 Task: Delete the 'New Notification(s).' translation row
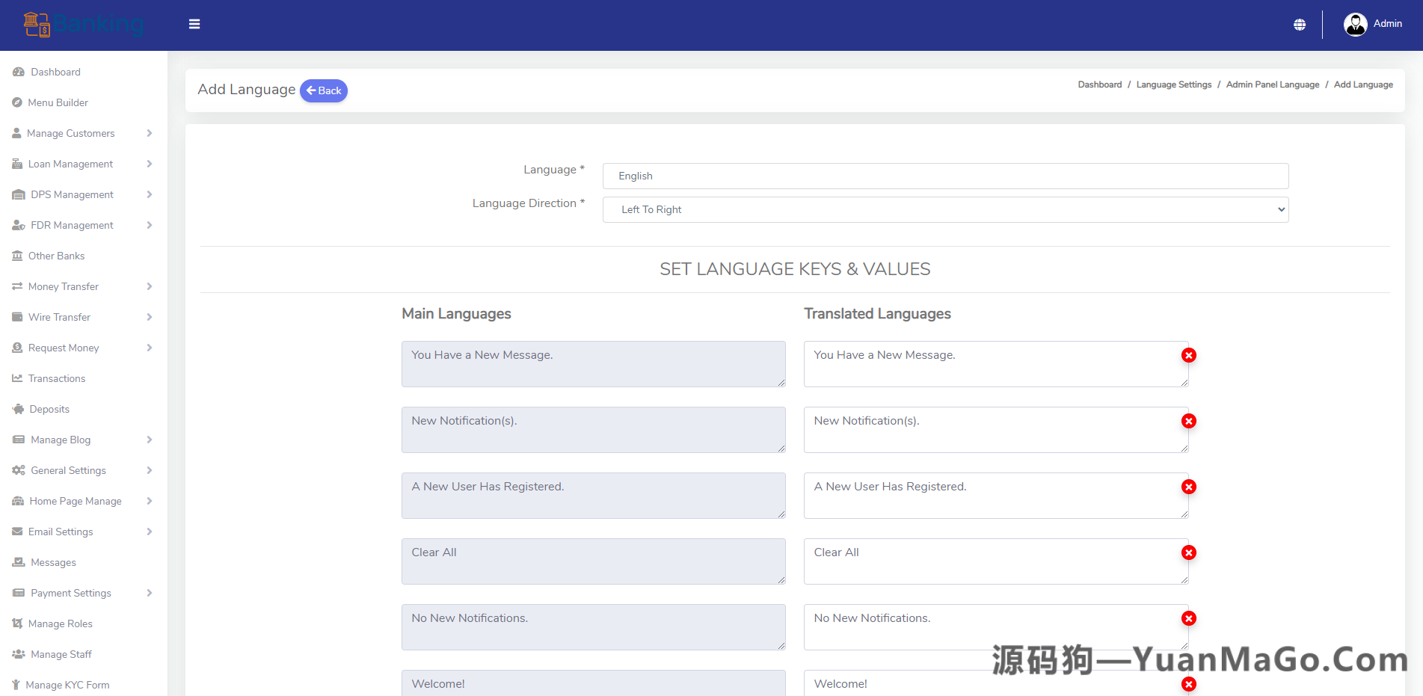tap(1188, 421)
